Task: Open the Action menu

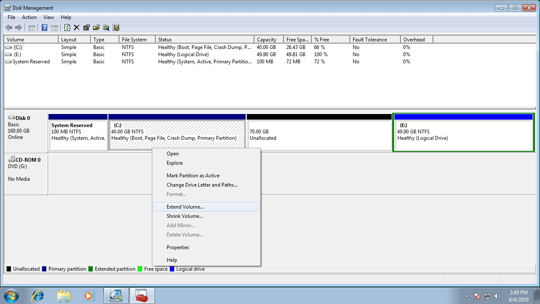Action: point(29,17)
